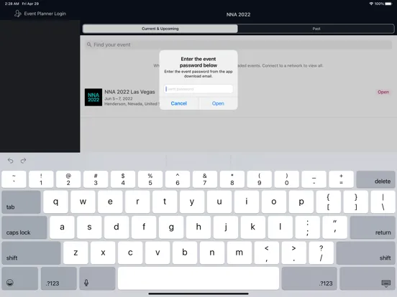Viewport: 397px width, 297px height.
Task: Click the search magnifier icon
Action: tap(89, 44)
